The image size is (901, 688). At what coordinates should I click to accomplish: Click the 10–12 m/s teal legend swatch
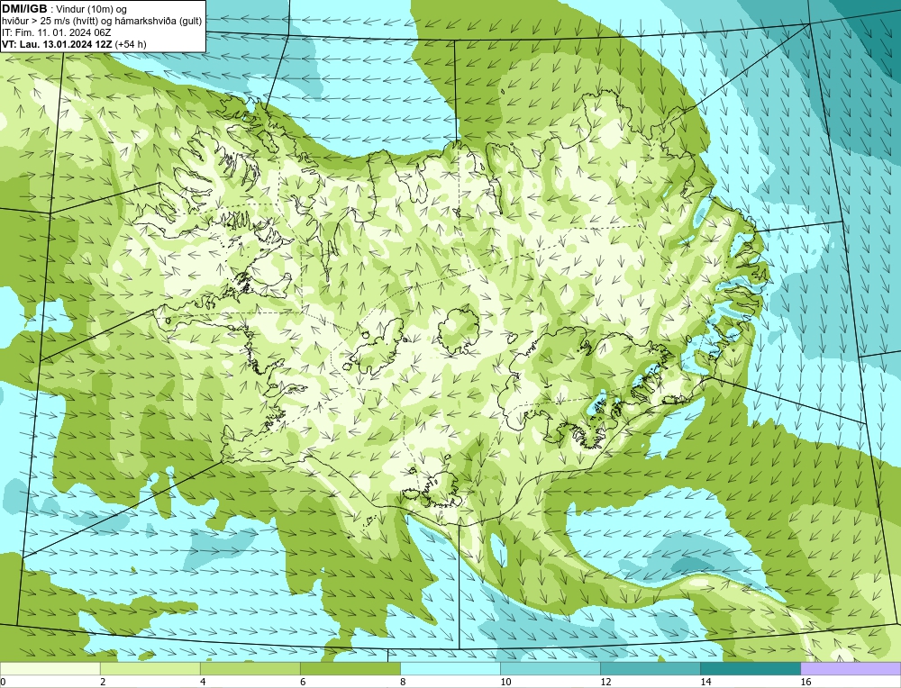[550, 668]
